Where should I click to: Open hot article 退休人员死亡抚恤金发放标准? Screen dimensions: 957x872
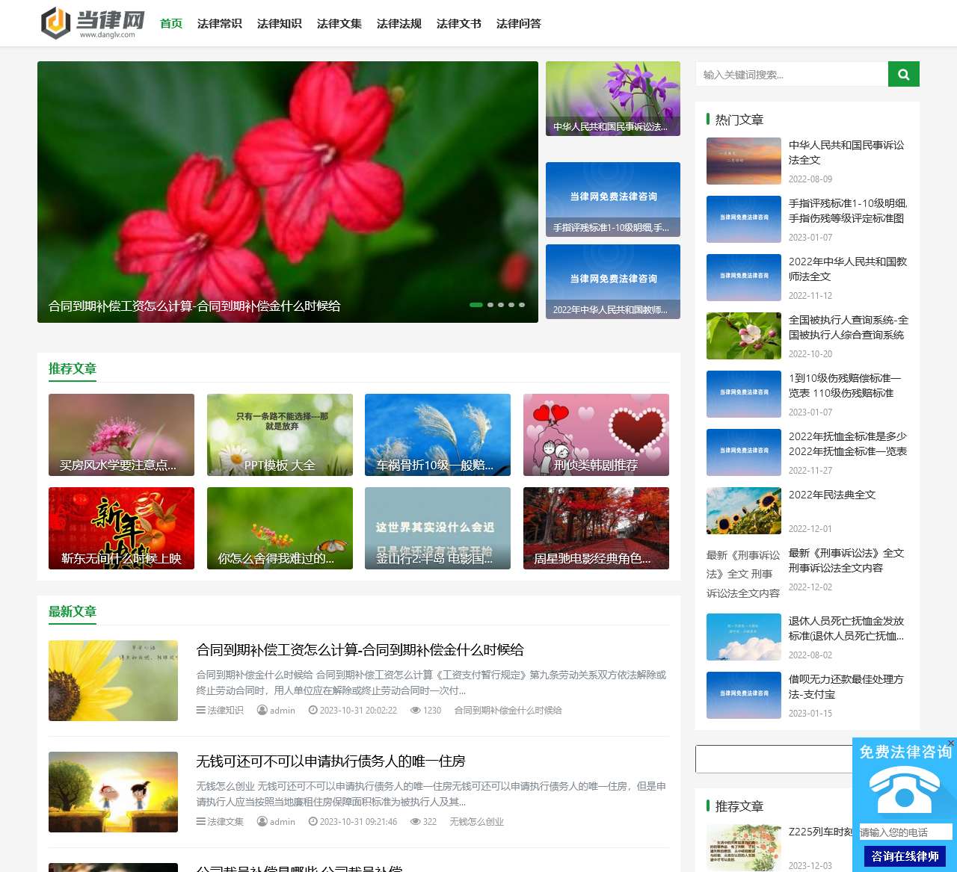[846, 628]
